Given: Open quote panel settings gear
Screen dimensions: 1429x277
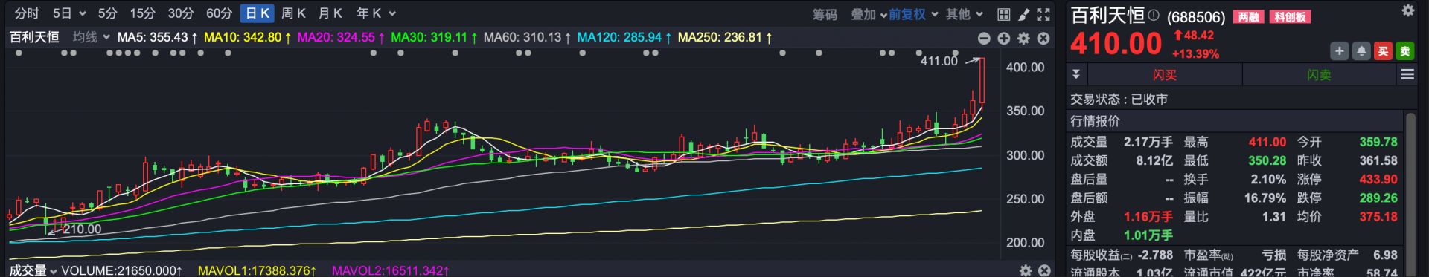Looking at the screenshot, I should (1408, 10).
